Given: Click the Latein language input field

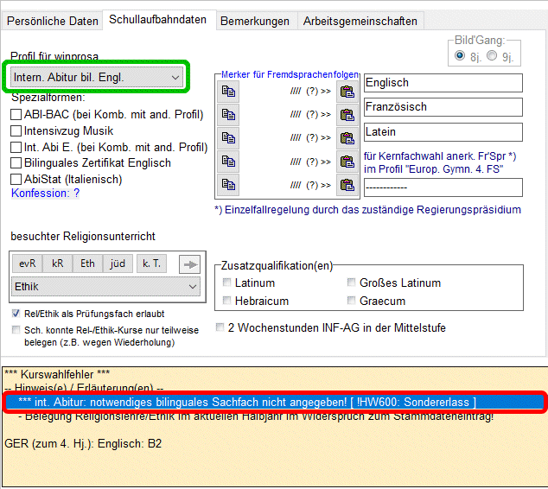Looking at the screenshot, I should [443, 132].
